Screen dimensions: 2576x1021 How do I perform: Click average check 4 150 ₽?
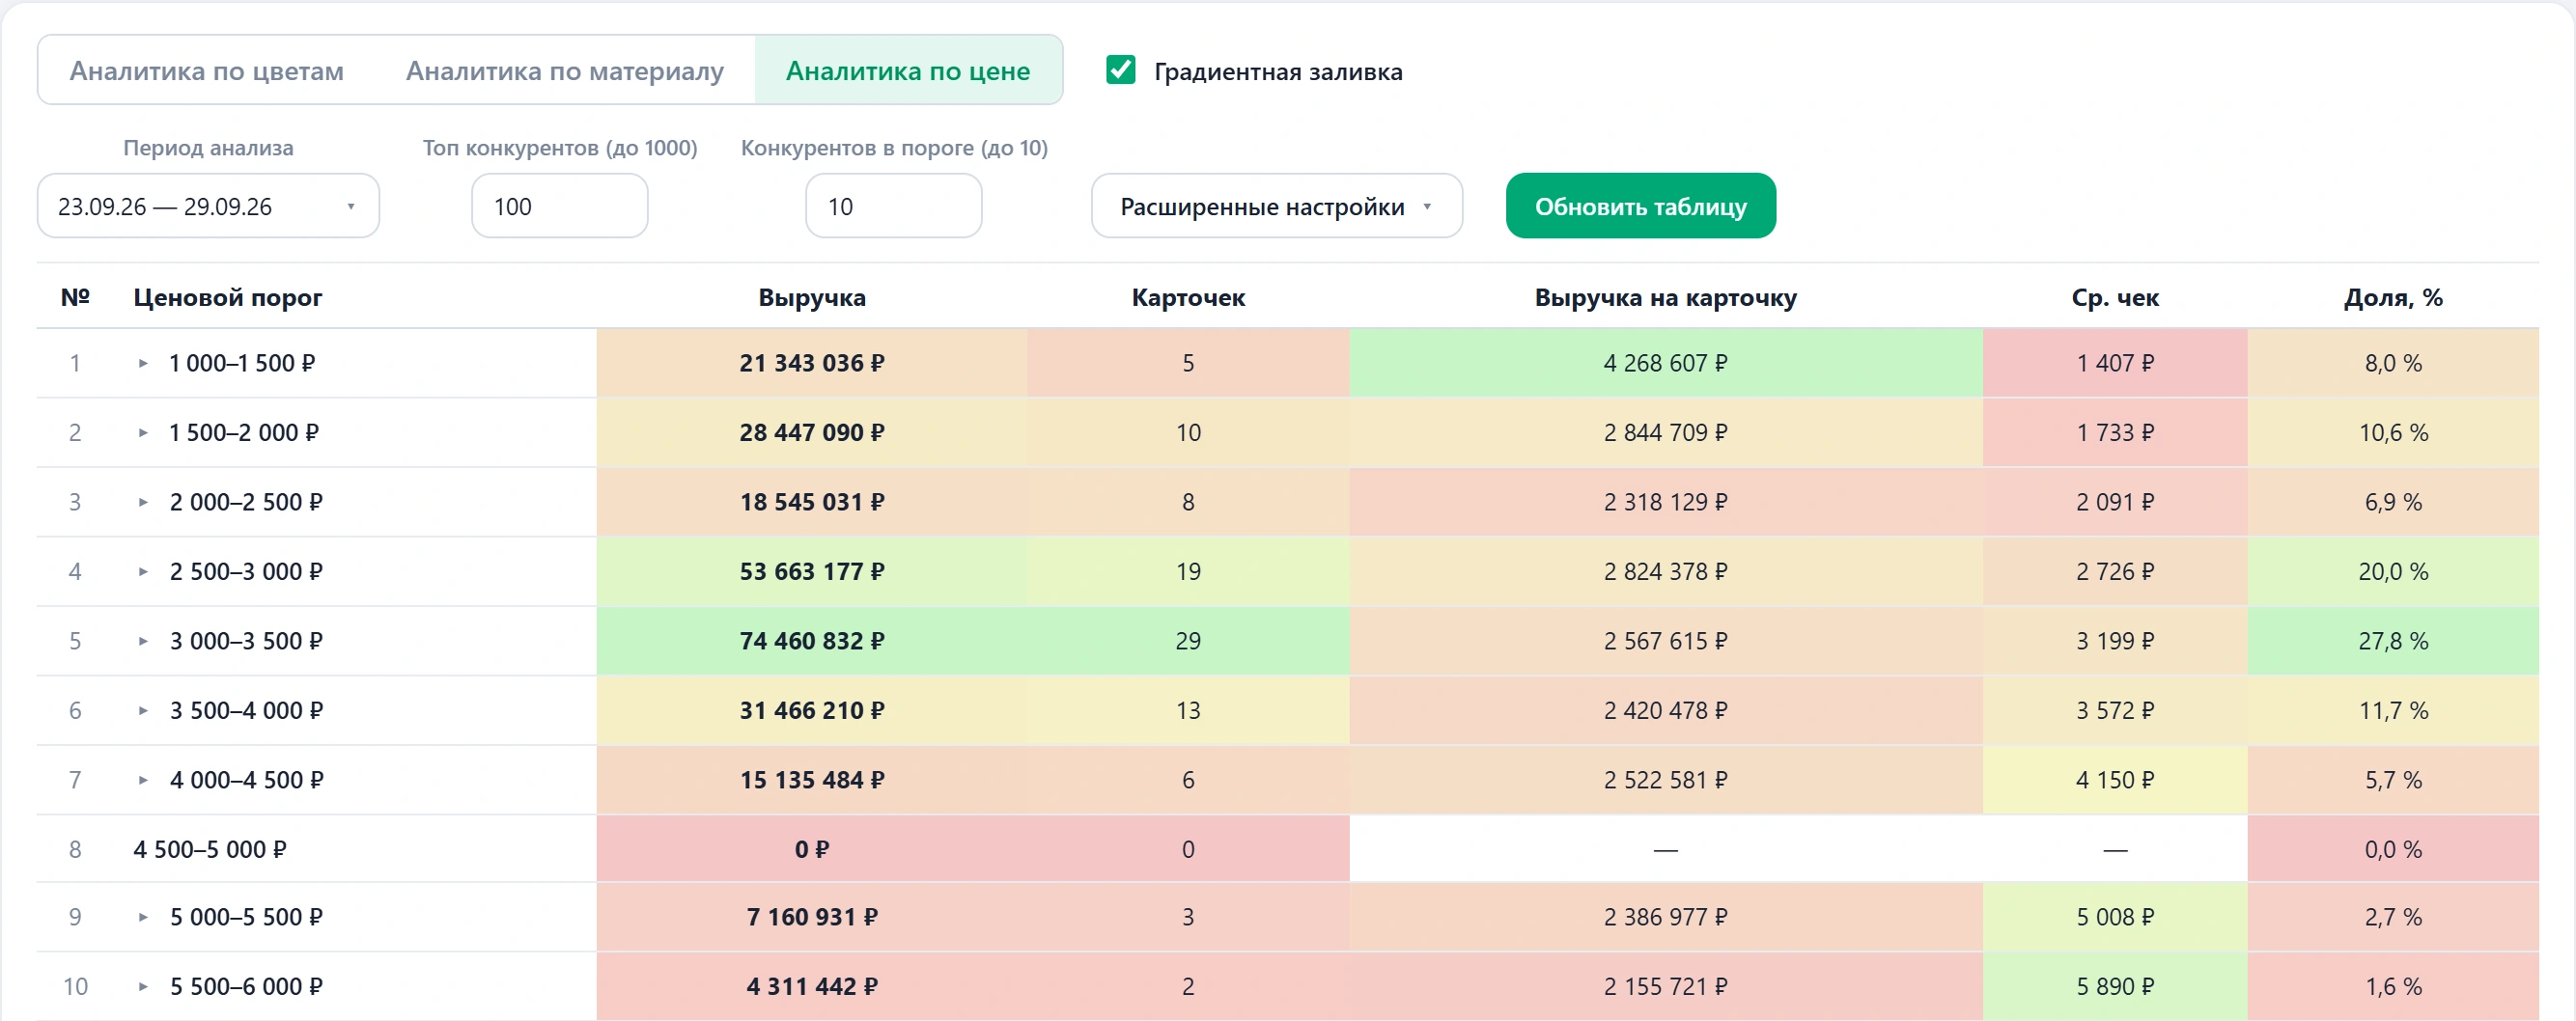click(2115, 781)
